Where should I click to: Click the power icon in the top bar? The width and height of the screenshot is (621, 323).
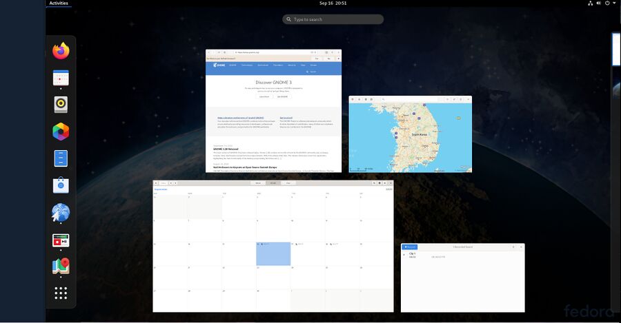[607, 3]
